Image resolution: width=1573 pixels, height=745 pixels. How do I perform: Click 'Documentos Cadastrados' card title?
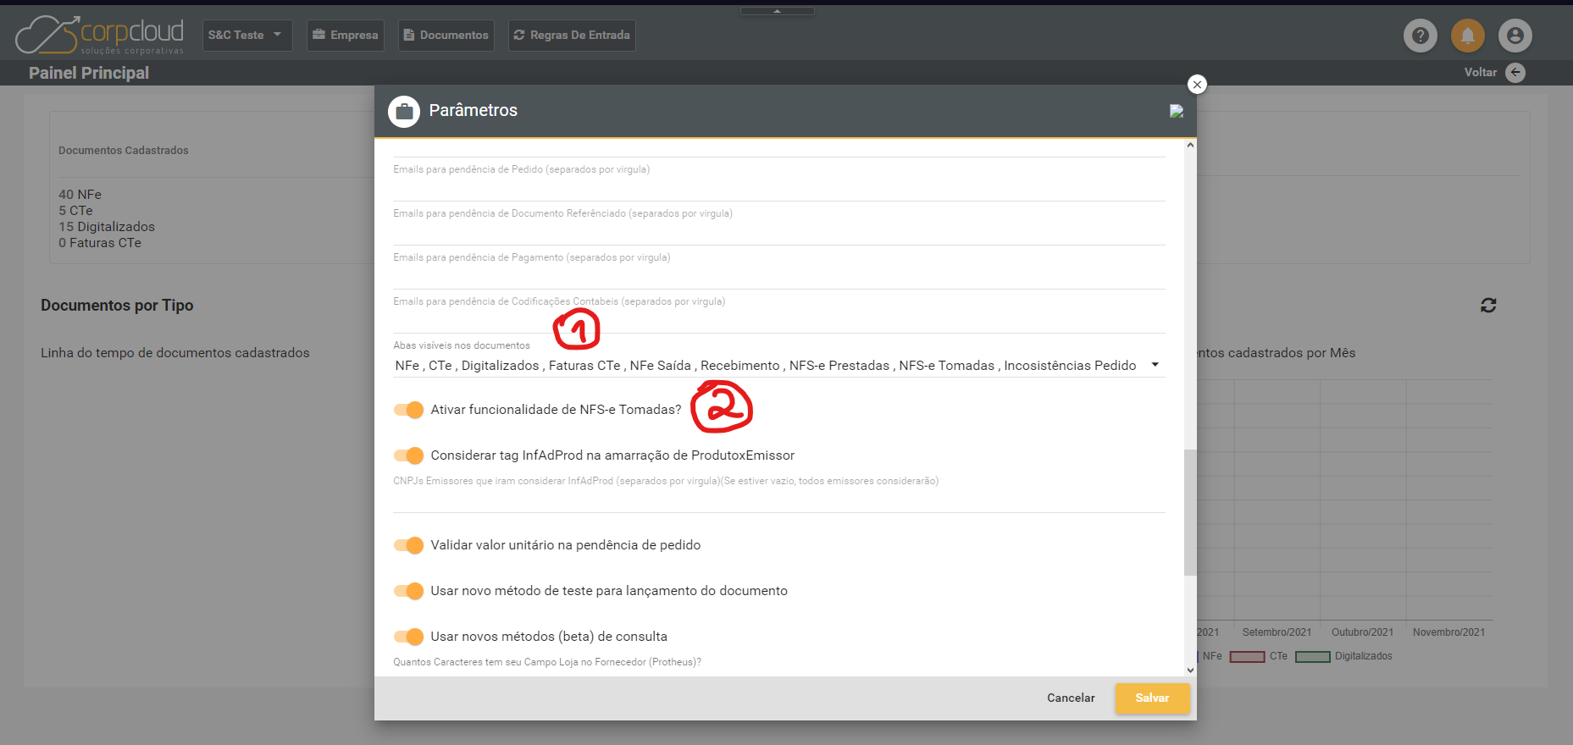(124, 151)
